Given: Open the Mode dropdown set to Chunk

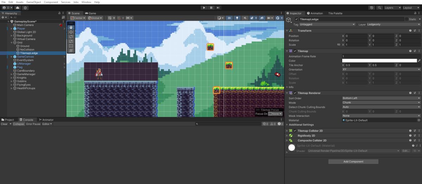Looking at the screenshot, I should click(x=381, y=102).
